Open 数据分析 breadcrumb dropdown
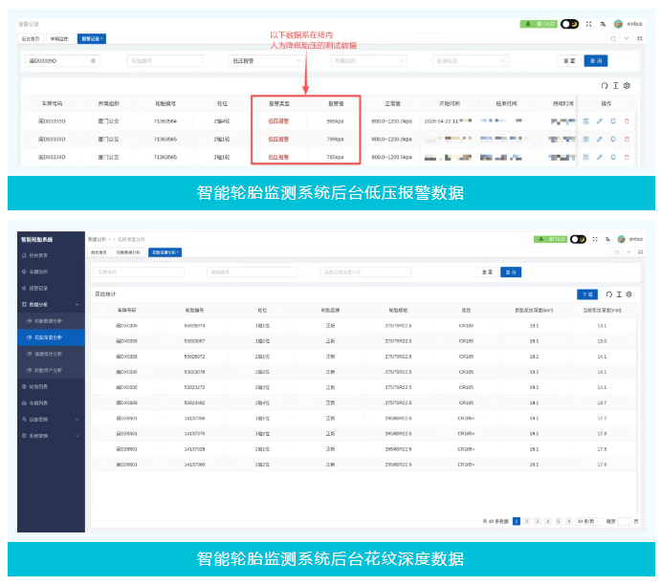 click(99, 239)
